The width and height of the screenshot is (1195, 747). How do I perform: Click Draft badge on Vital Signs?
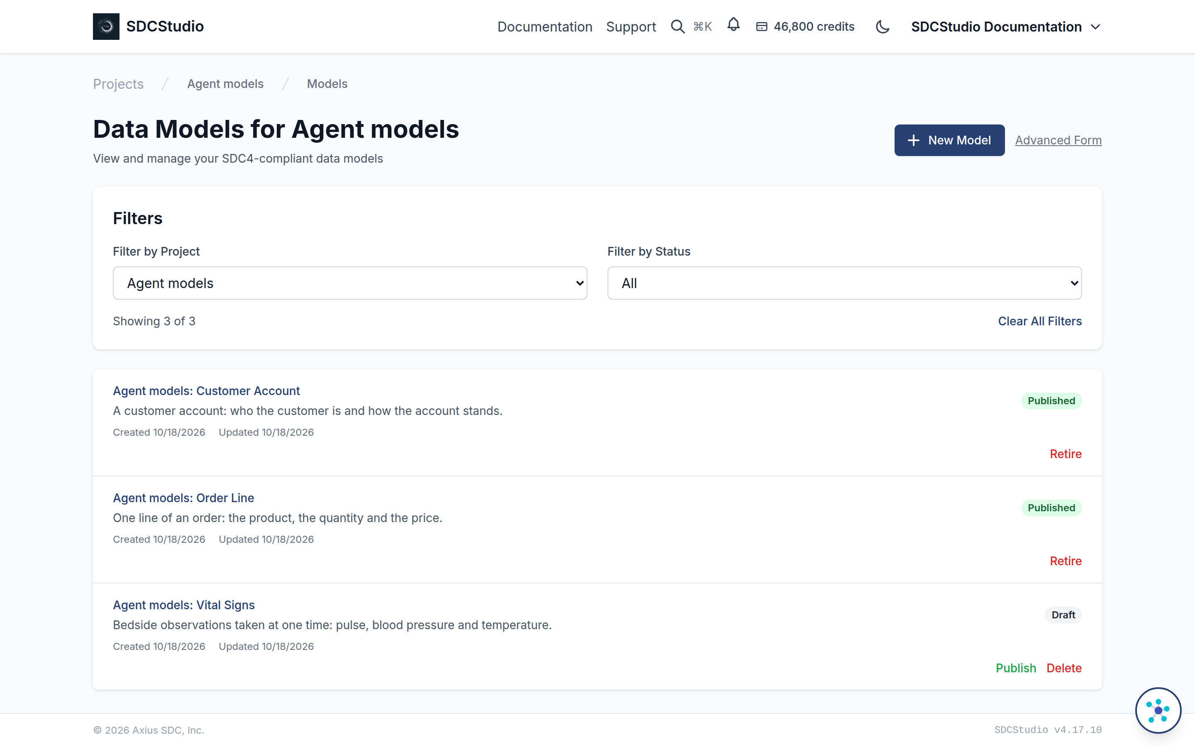(x=1063, y=615)
